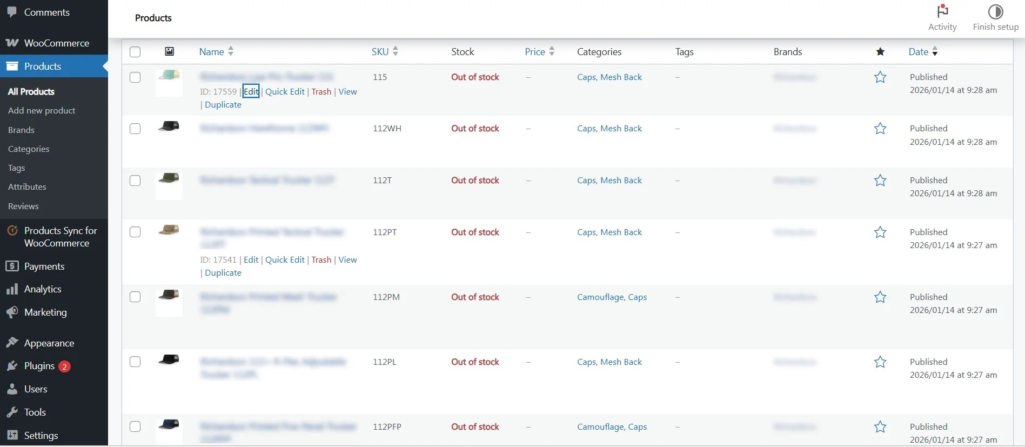Open the Finish setup half-circle icon

point(995,11)
